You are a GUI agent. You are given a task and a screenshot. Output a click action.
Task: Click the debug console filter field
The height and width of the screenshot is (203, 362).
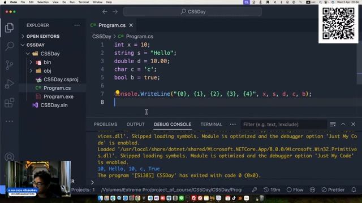coord(284,125)
